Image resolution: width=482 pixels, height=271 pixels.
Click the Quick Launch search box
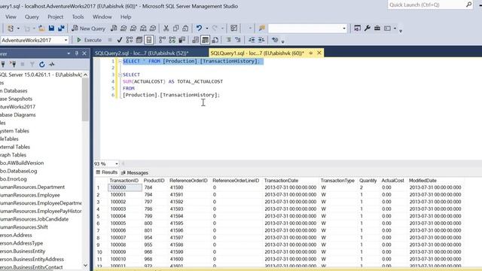click(430, 5)
